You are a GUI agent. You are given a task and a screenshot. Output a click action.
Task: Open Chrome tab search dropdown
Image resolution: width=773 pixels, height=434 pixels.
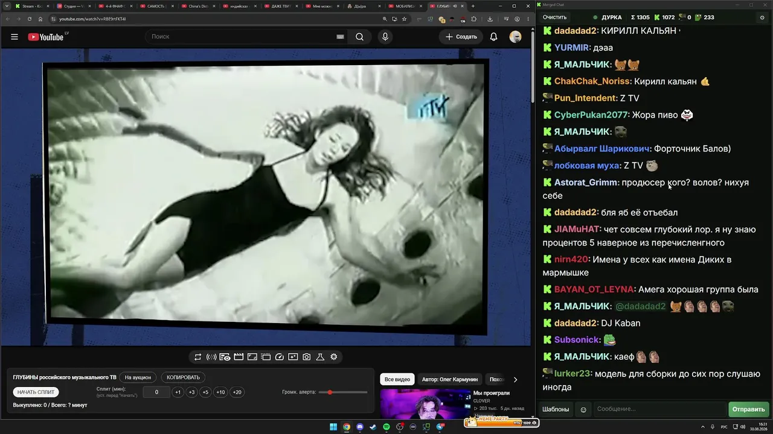pos(6,6)
